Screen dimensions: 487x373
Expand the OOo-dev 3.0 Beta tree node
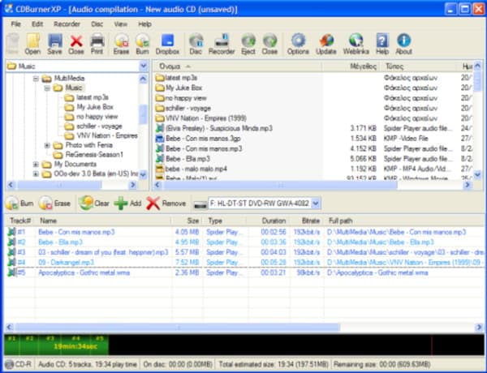[x=36, y=174]
